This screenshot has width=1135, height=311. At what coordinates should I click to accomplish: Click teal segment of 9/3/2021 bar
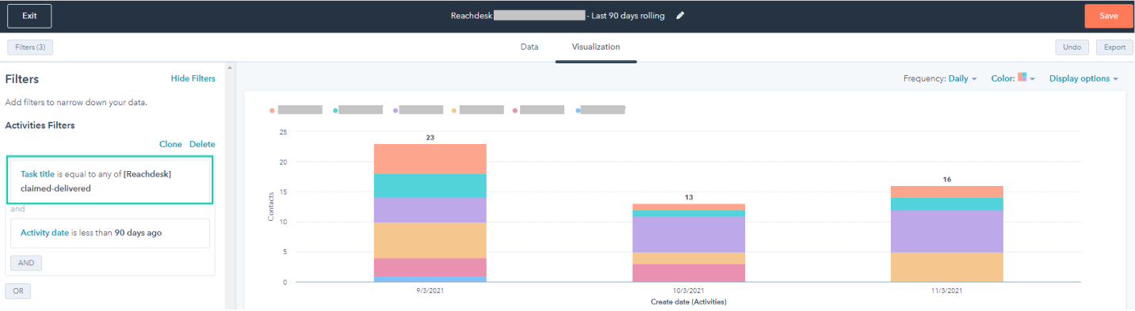tap(430, 185)
